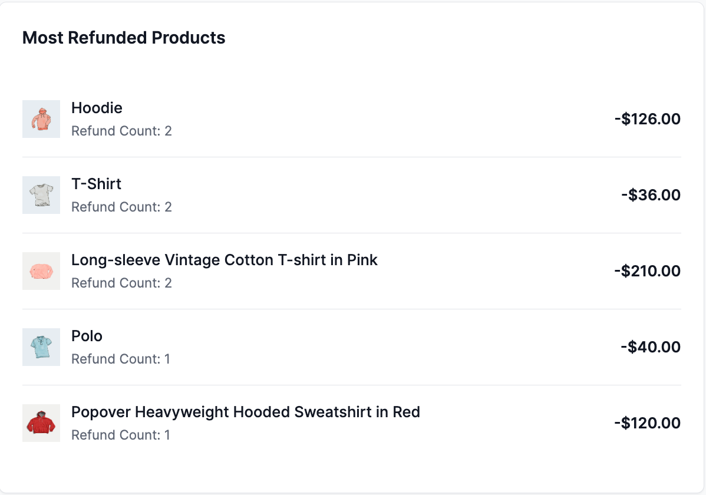The image size is (706, 495).
Task: Click the Polo shirt thumbnail
Action: tap(41, 347)
